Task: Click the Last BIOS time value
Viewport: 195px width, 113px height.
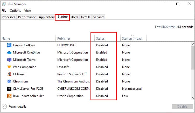Action: click(x=185, y=27)
